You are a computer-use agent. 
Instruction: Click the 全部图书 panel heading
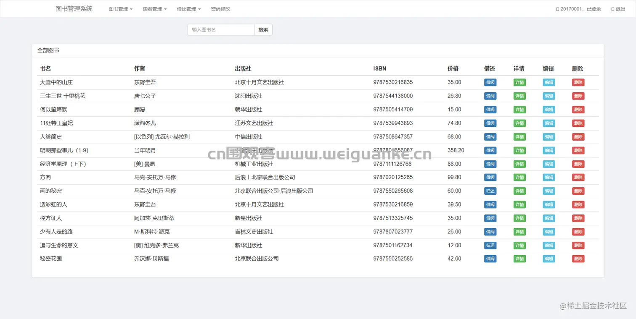click(48, 50)
